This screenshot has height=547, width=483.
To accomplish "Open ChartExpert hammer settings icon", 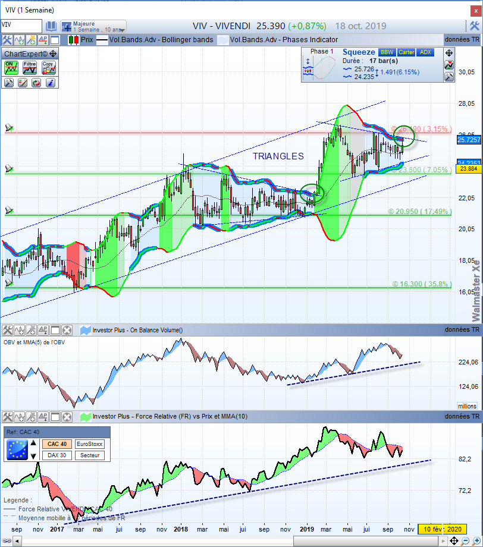I will click(9, 83).
